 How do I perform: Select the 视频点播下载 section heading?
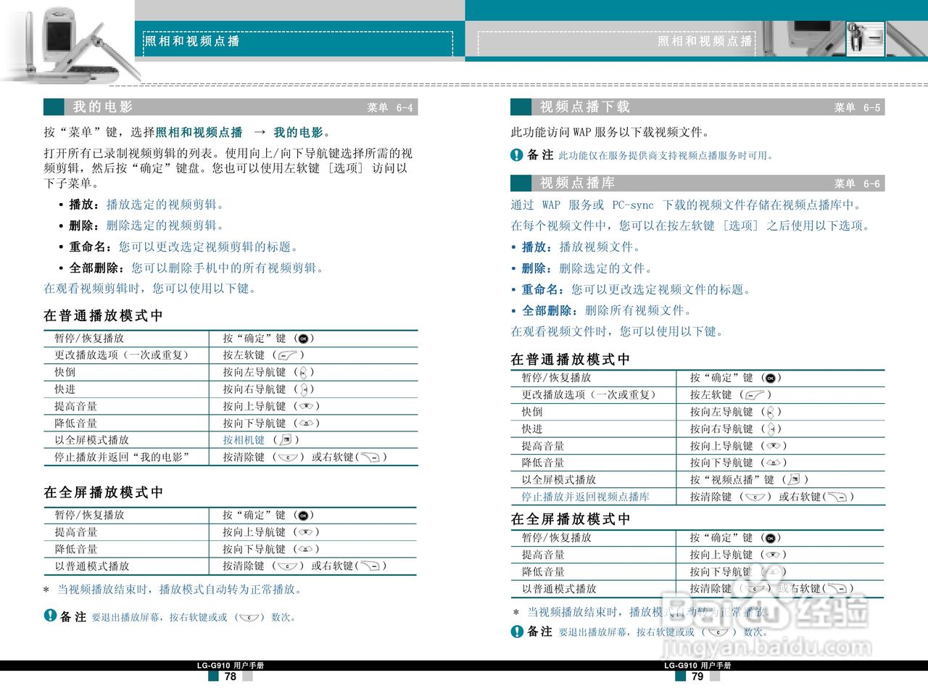tap(585, 107)
